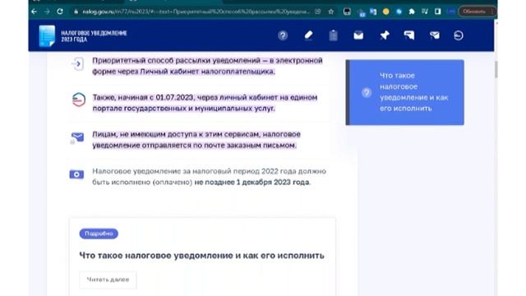
Task: Click the circular back-arrow icon in the header
Action: click(x=459, y=35)
